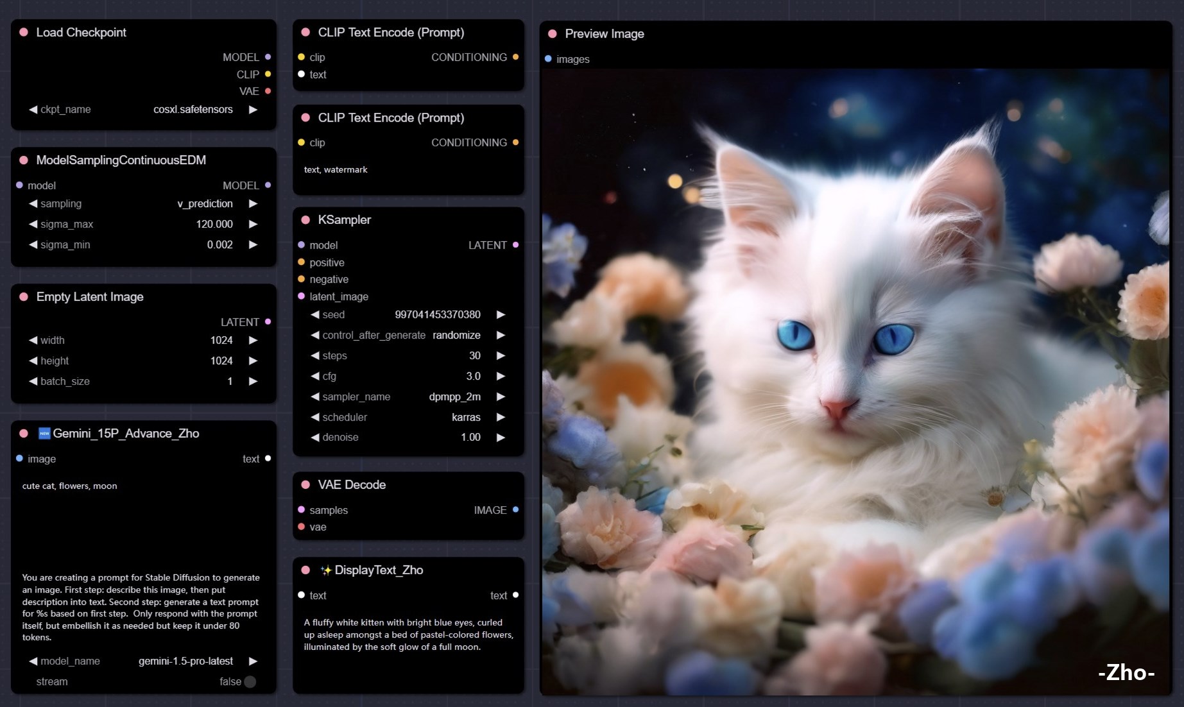Click the VAE output port on Load Checkpoint

(x=268, y=91)
